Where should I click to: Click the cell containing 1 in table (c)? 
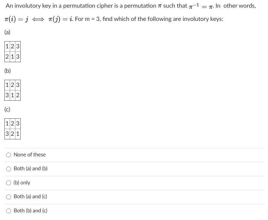click(18, 134)
